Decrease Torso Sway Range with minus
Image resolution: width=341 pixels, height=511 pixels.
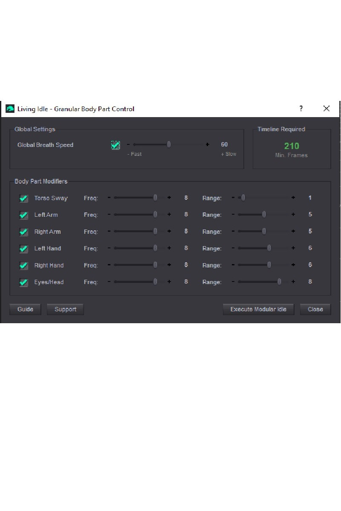click(233, 198)
